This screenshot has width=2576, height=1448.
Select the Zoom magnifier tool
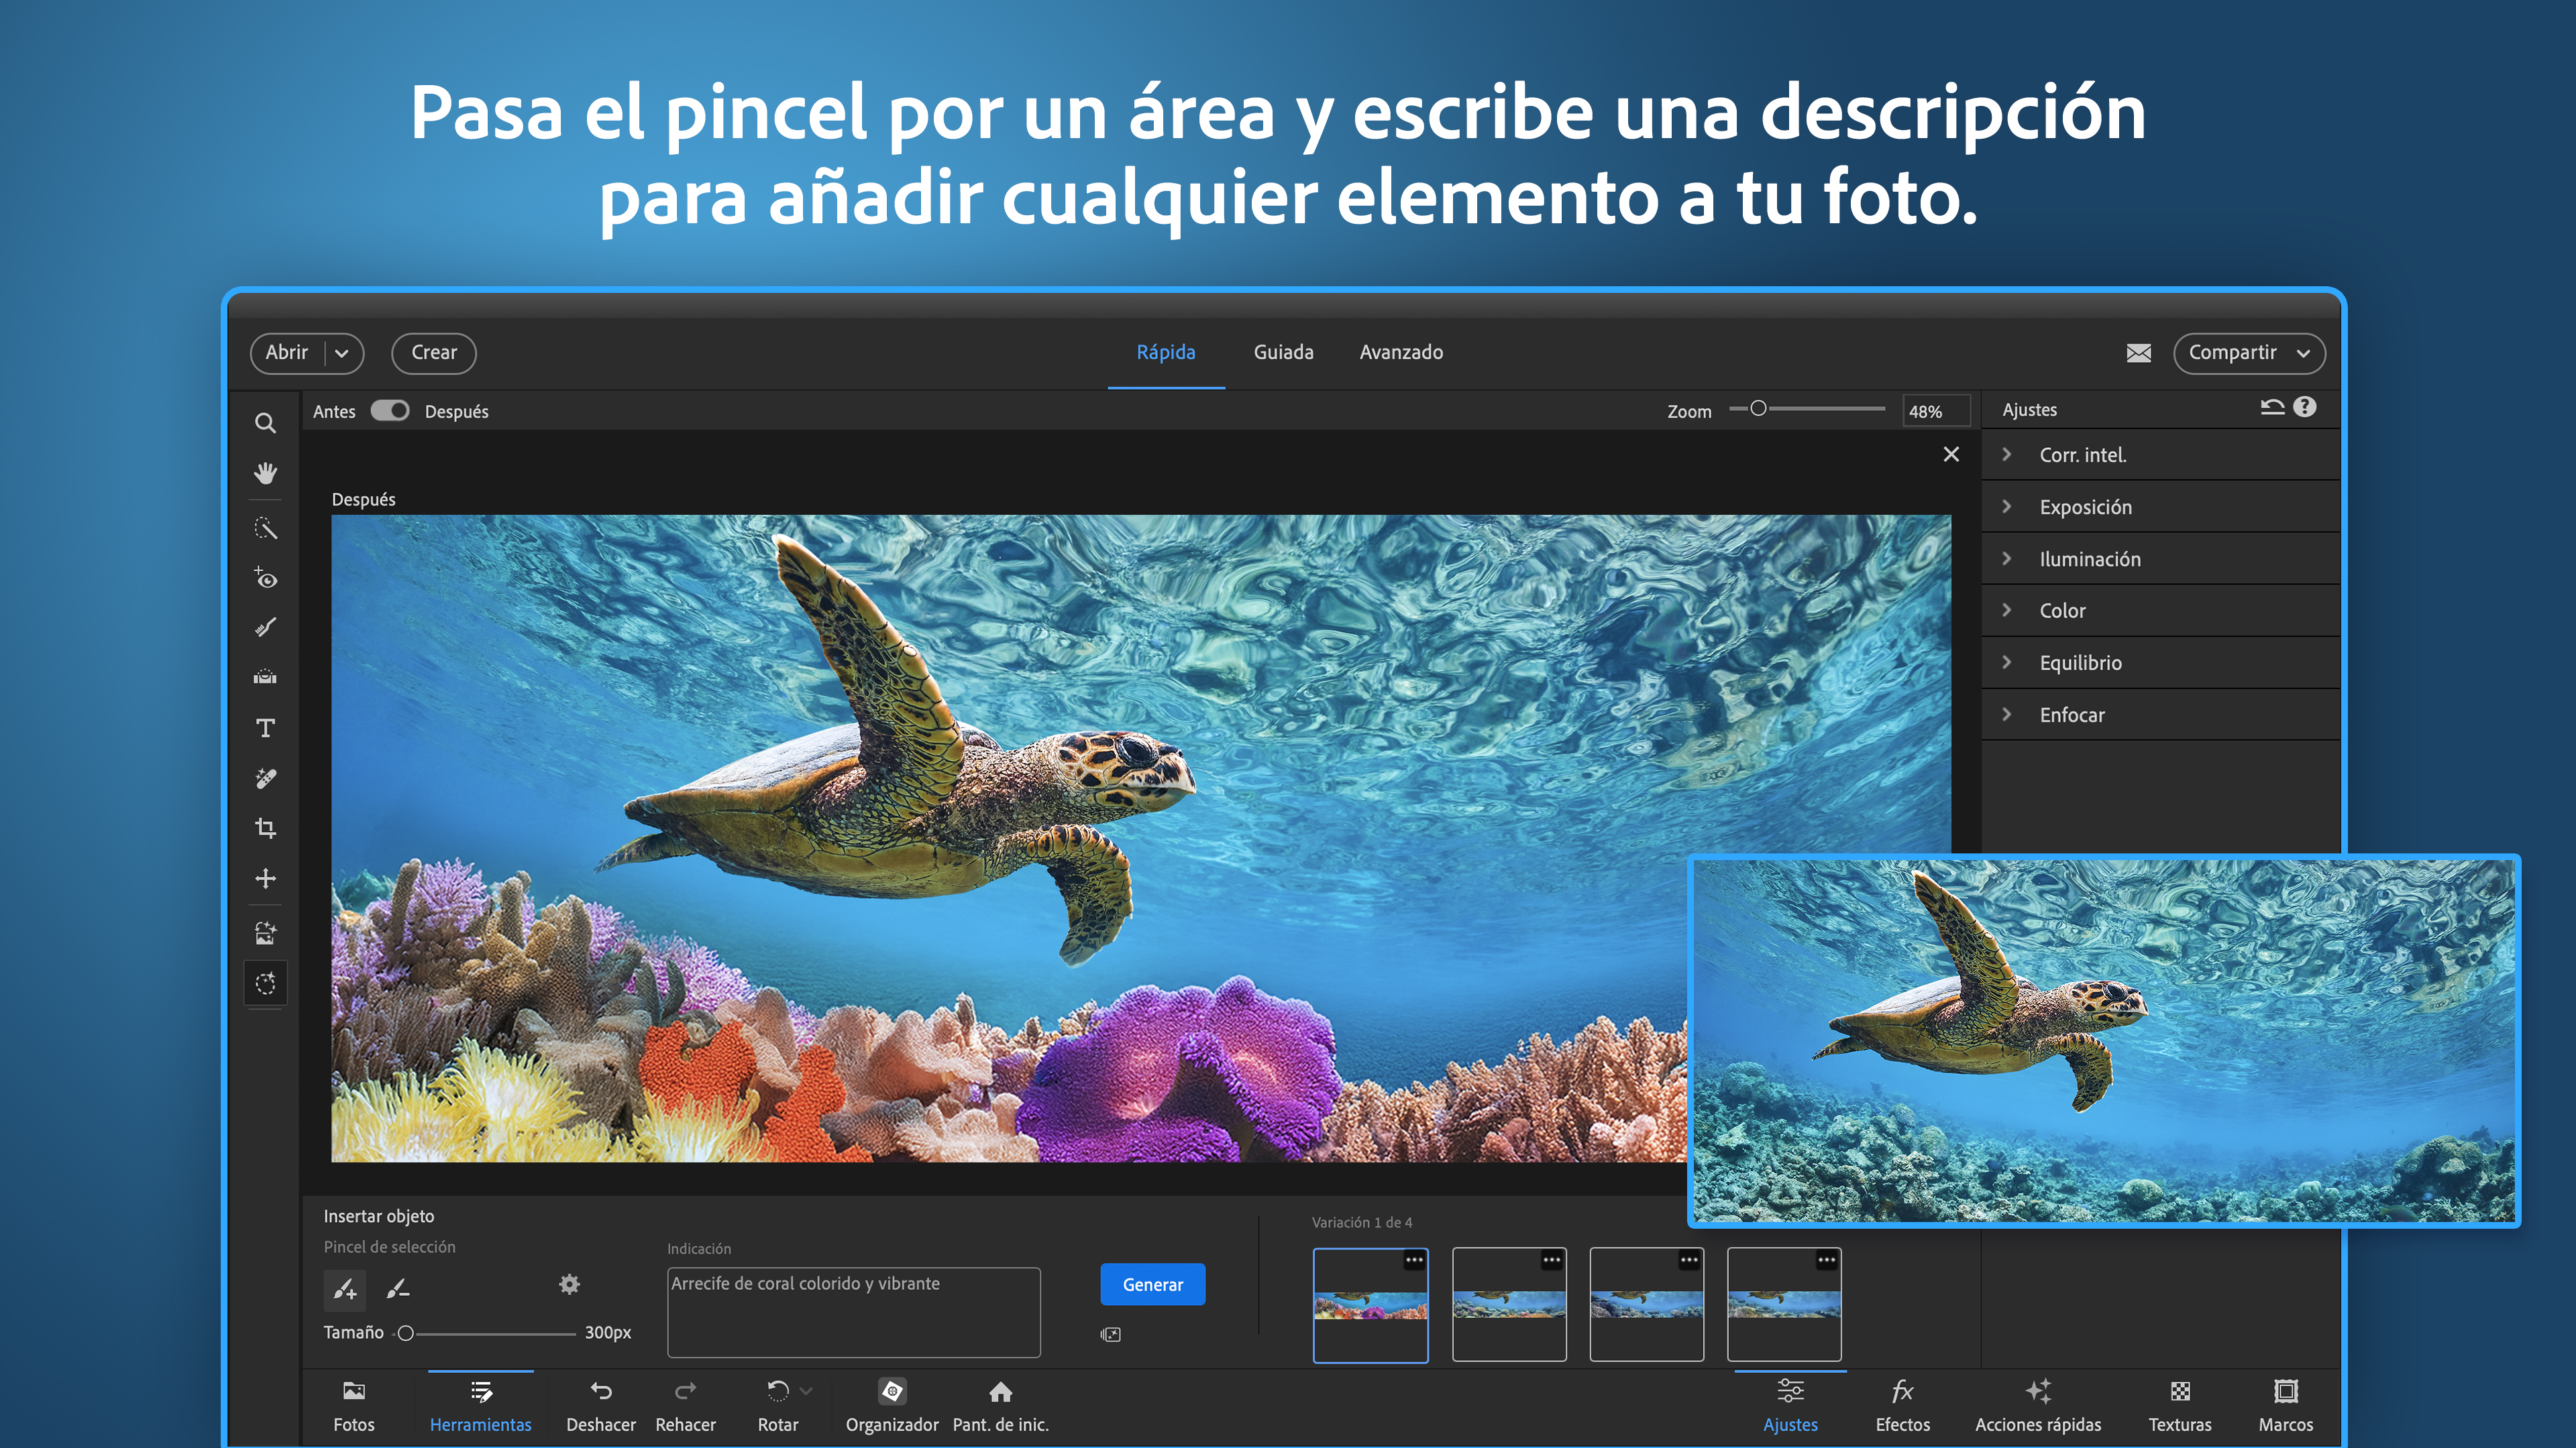[x=265, y=423]
